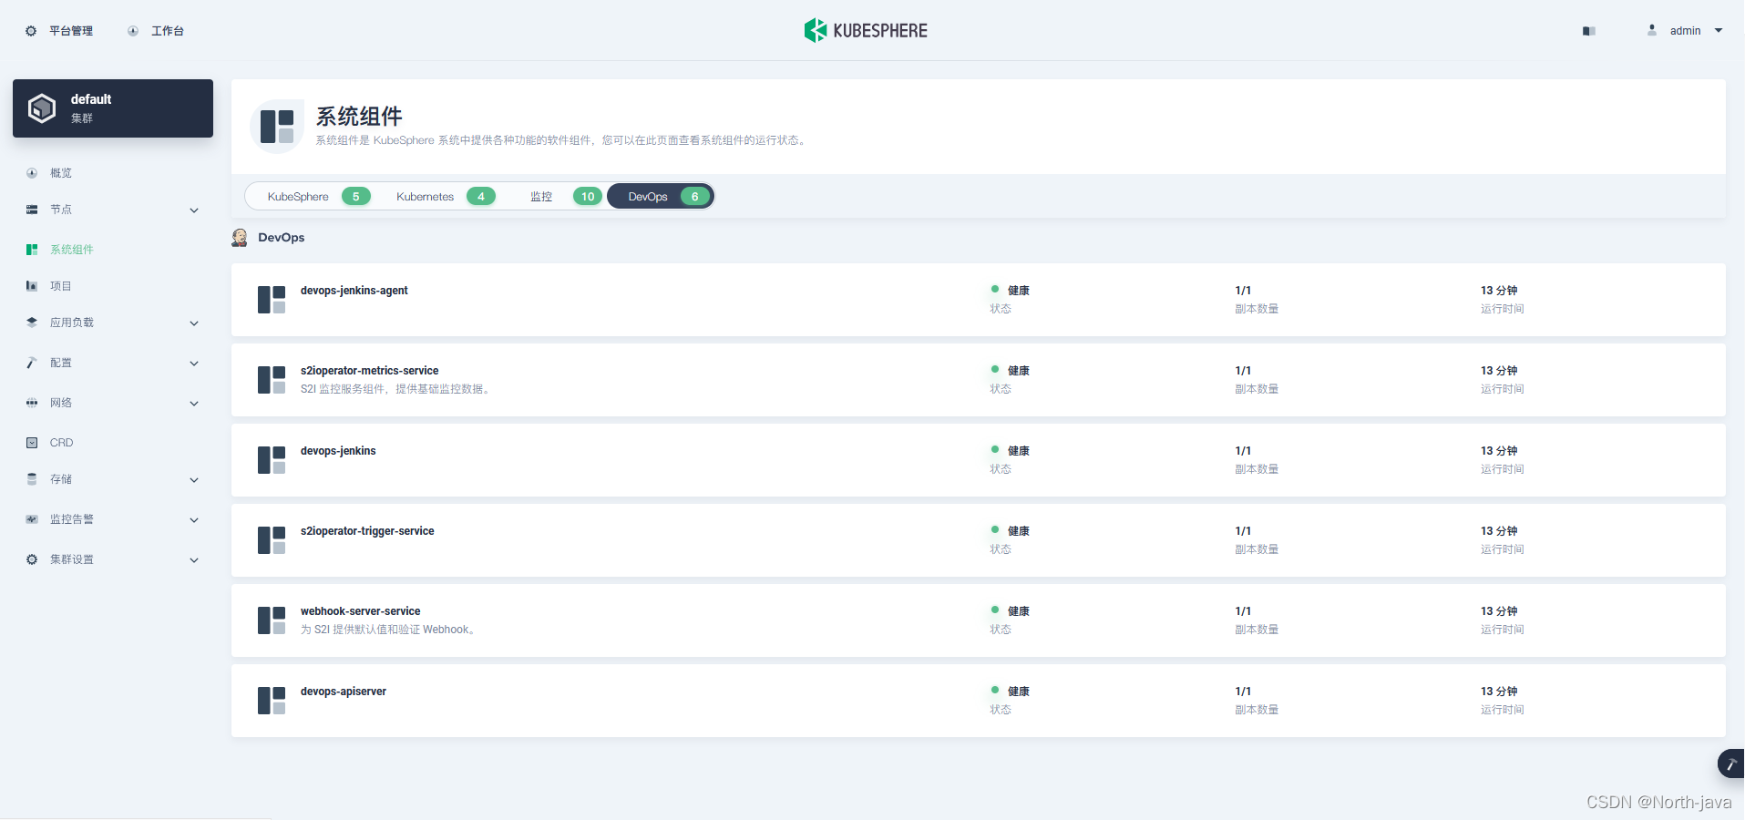Click the 系统组件 sidebar icon
Viewport: 1745px width, 820px height.
[32, 250]
